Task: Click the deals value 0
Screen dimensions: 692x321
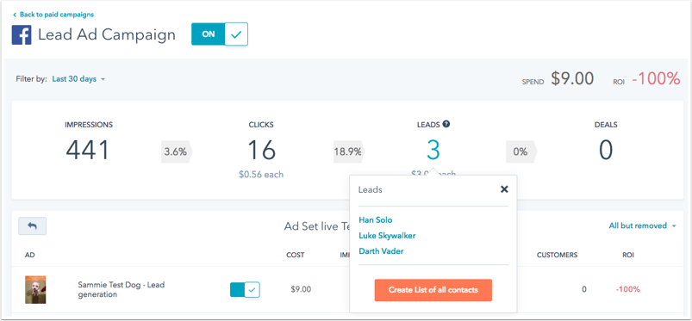Action: pos(606,151)
